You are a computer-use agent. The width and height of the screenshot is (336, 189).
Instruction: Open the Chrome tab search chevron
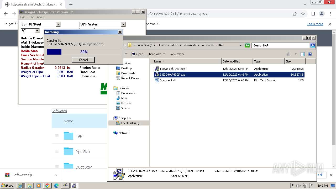304,4
